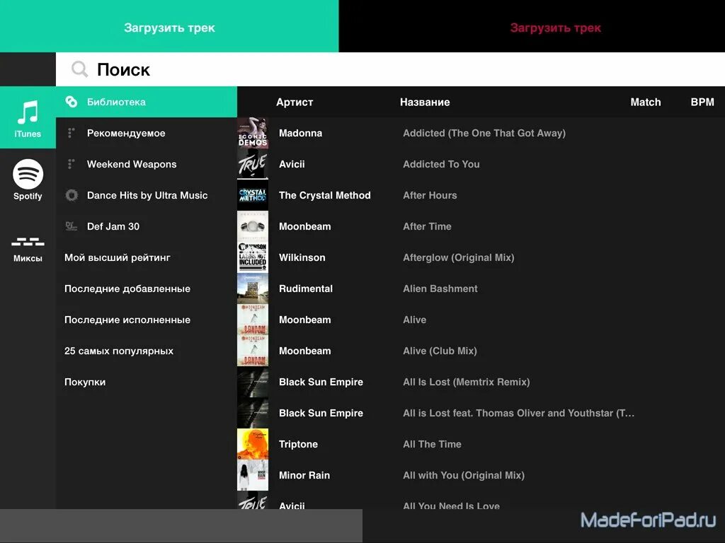Open Мой высший рейтинг playlist
Screen dimensions: 725x543
click(147, 257)
